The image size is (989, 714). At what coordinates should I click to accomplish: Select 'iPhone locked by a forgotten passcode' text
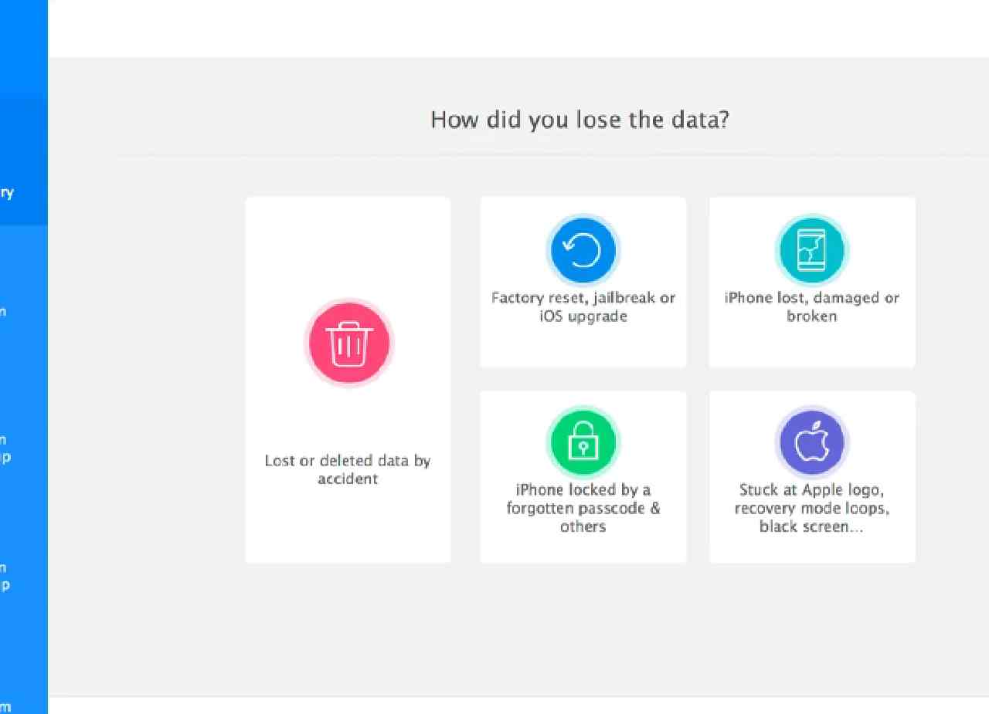tap(583, 508)
